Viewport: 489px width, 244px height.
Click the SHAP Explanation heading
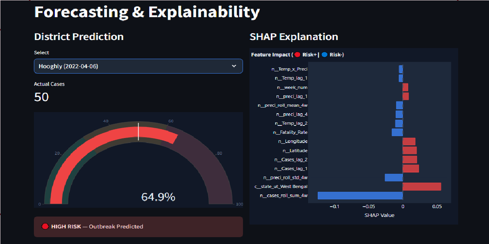(294, 37)
